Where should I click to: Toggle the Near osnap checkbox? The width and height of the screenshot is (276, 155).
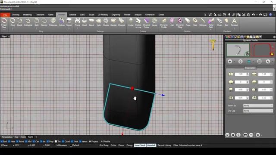pos(9,141)
